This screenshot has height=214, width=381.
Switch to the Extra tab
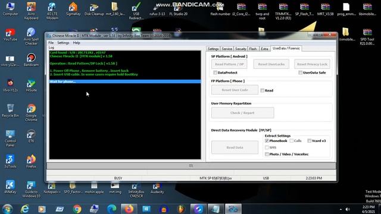click(264, 49)
